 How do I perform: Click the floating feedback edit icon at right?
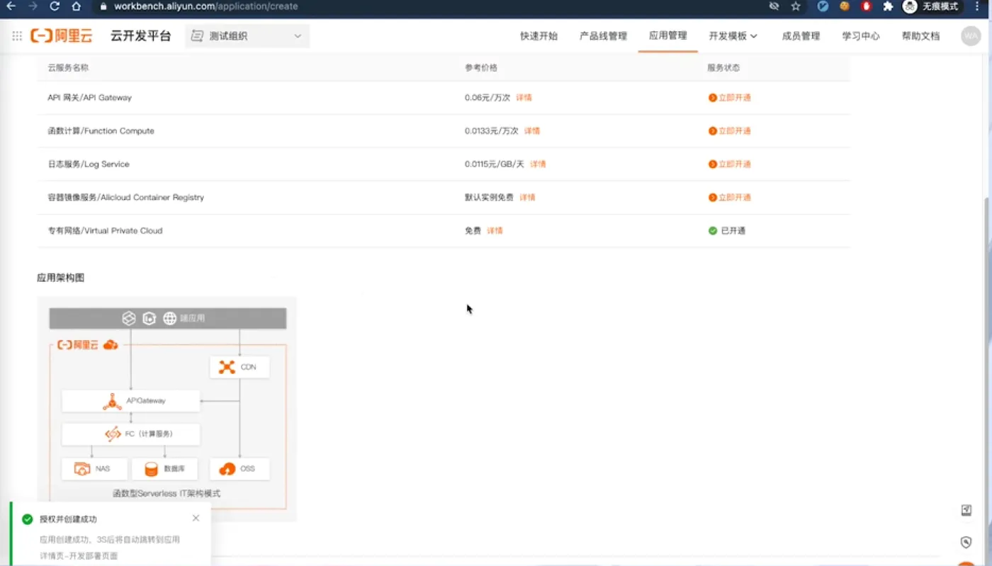pyautogui.click(x=966, y=511)
